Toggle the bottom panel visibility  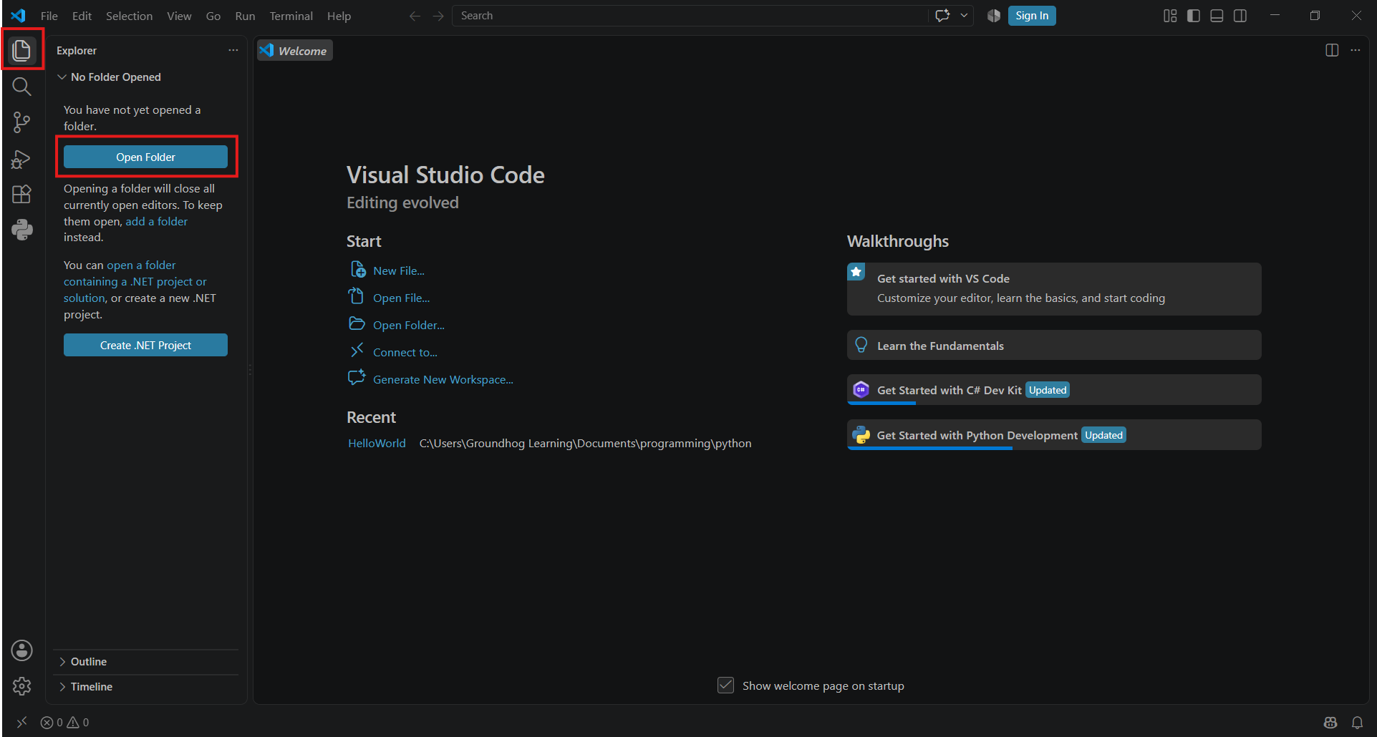(x=1217, y=16)
